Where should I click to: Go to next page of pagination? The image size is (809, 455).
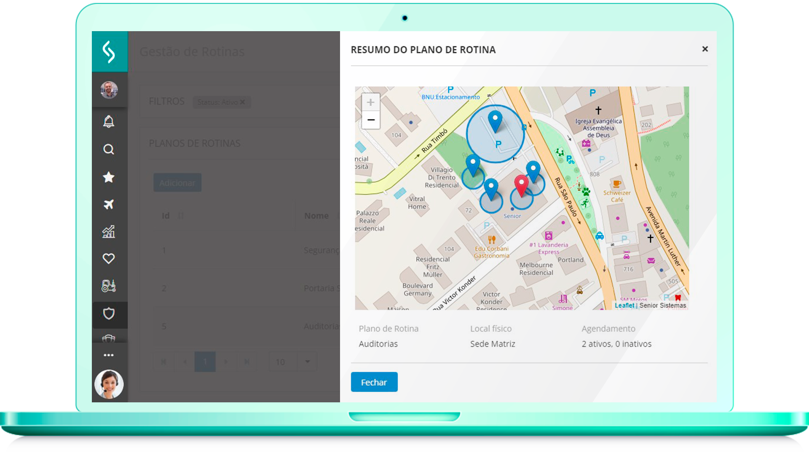pyautogui.click(x=226, y=362)
